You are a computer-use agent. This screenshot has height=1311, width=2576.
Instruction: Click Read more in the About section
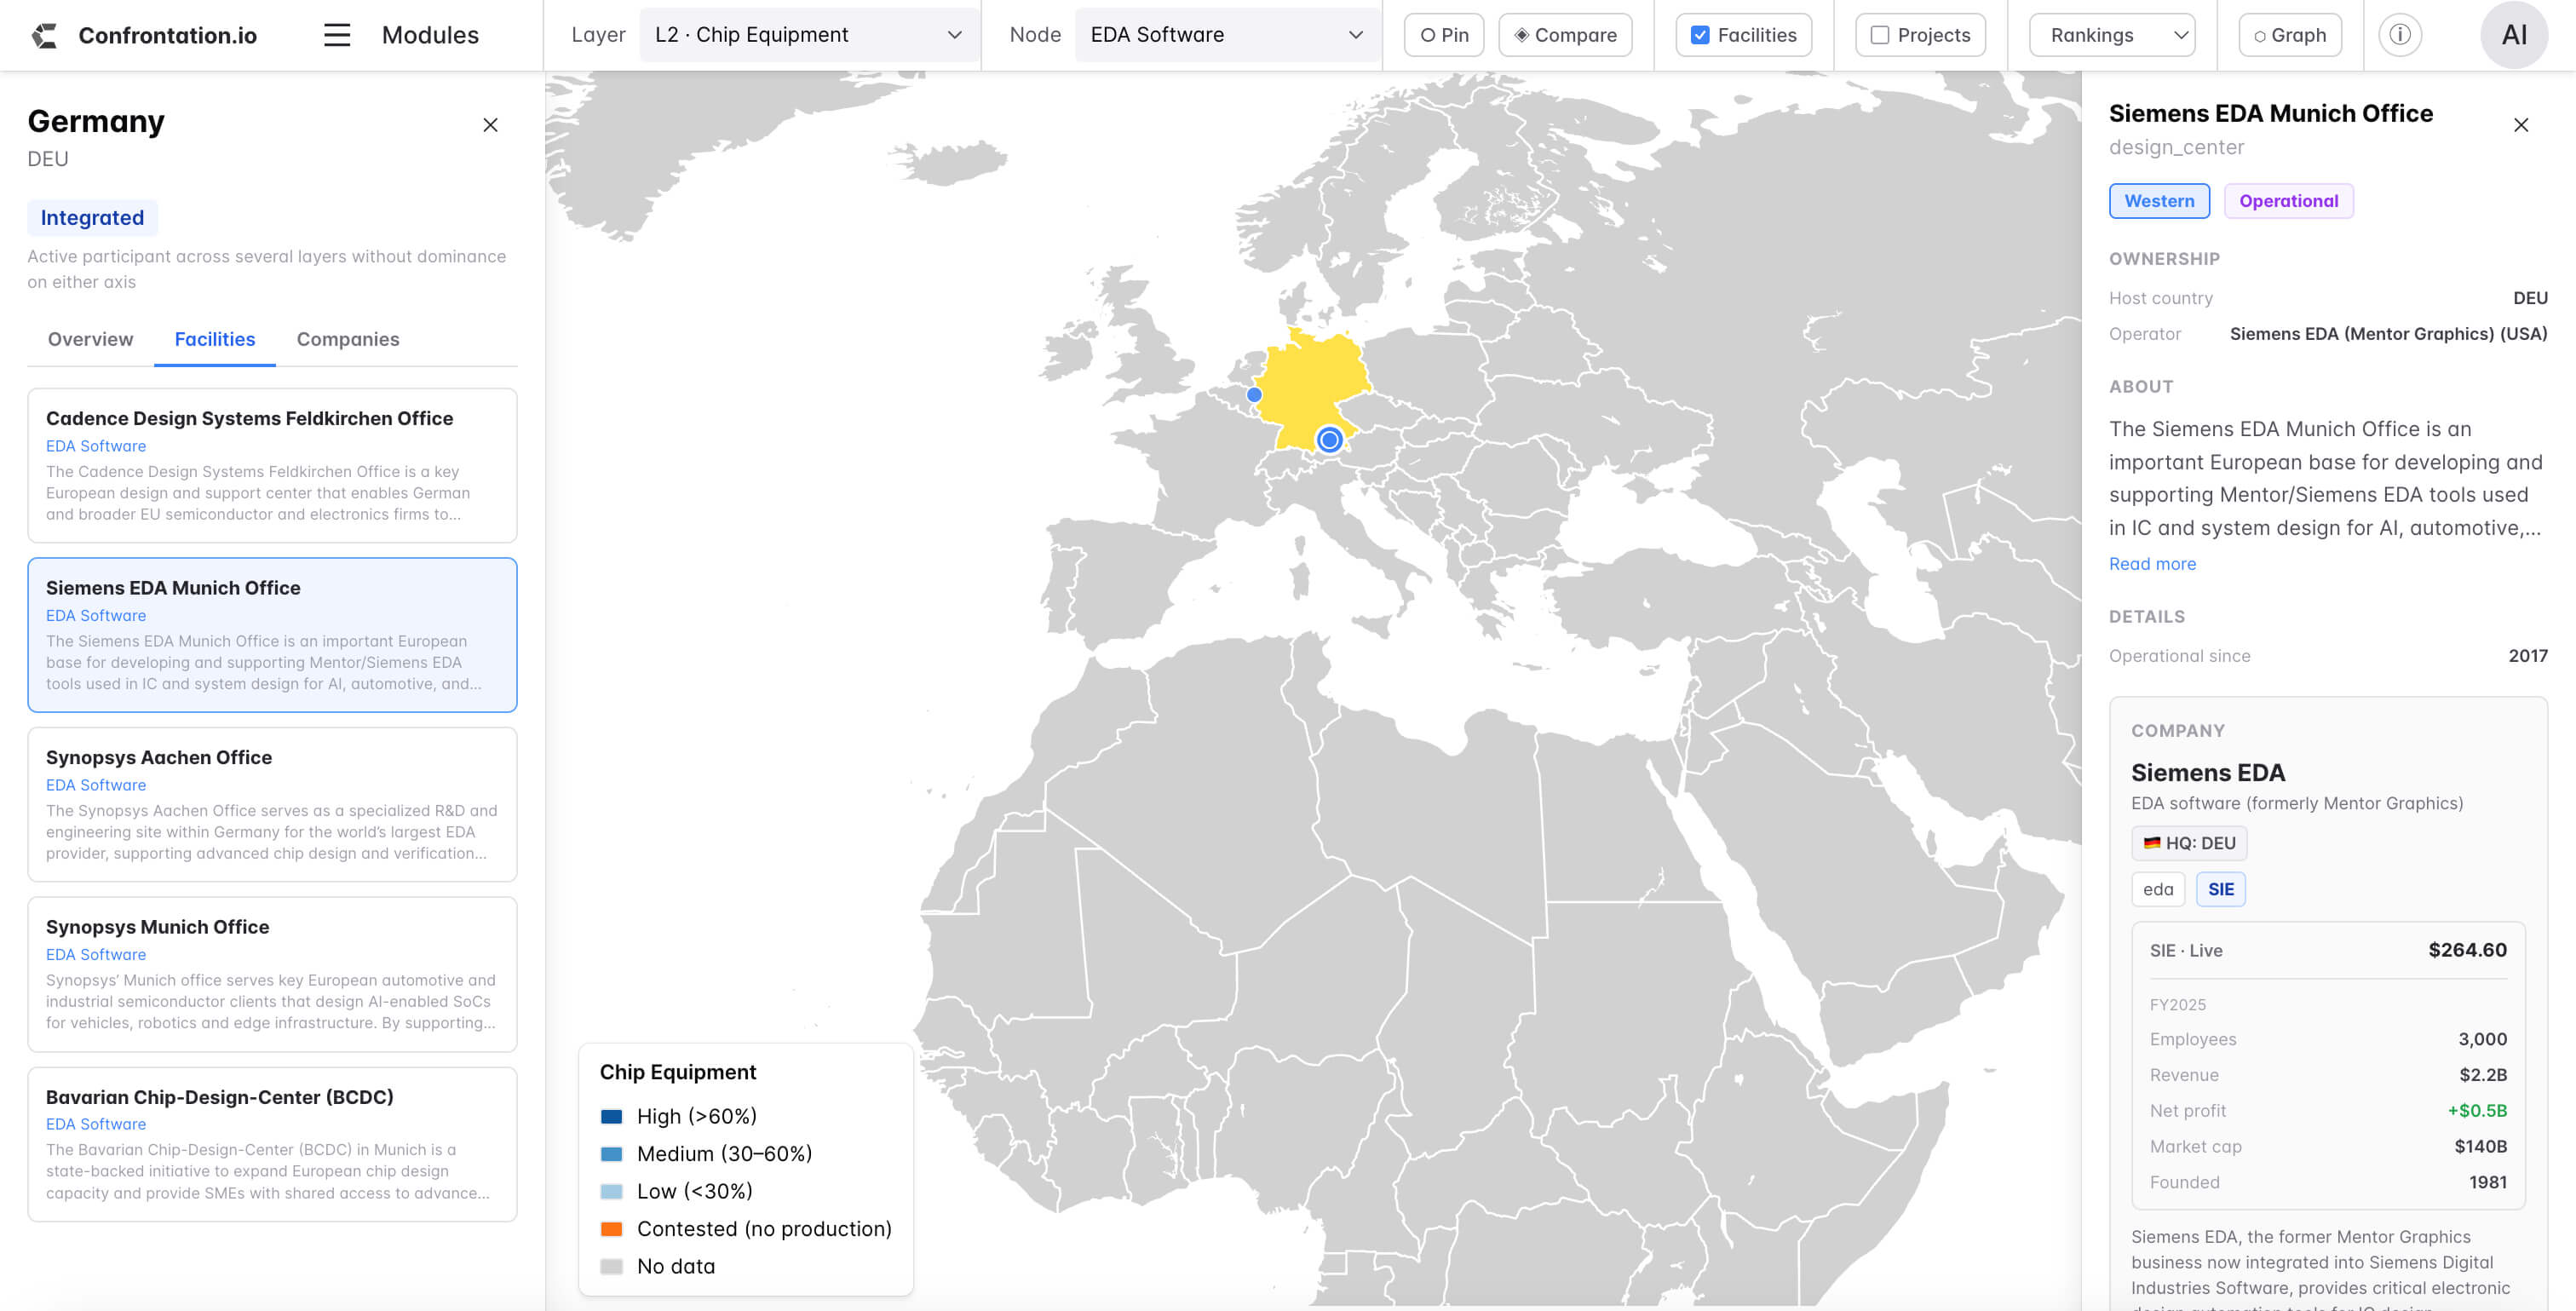coord(2152,564)
